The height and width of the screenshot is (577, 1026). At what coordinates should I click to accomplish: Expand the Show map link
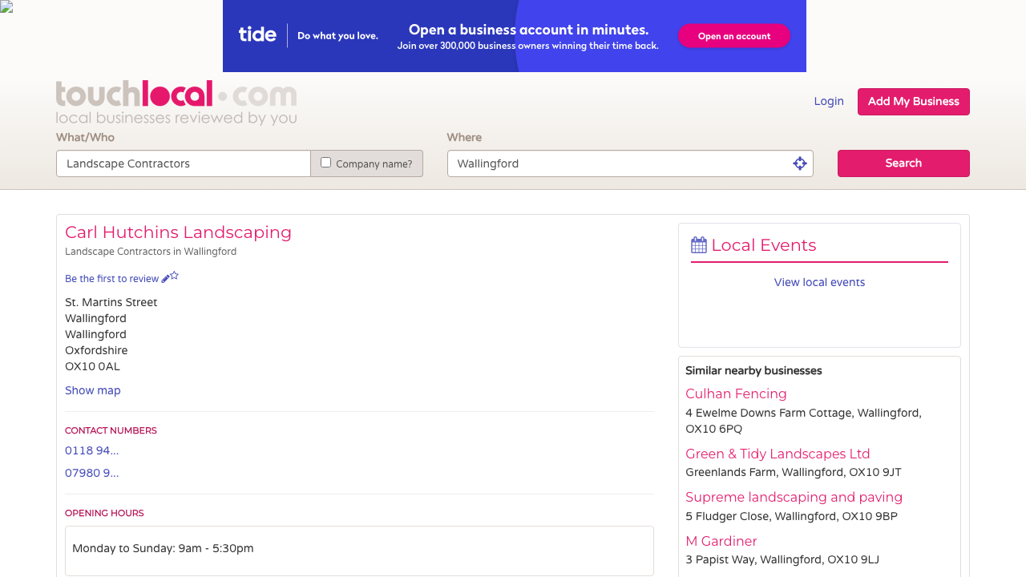[93, 391]
